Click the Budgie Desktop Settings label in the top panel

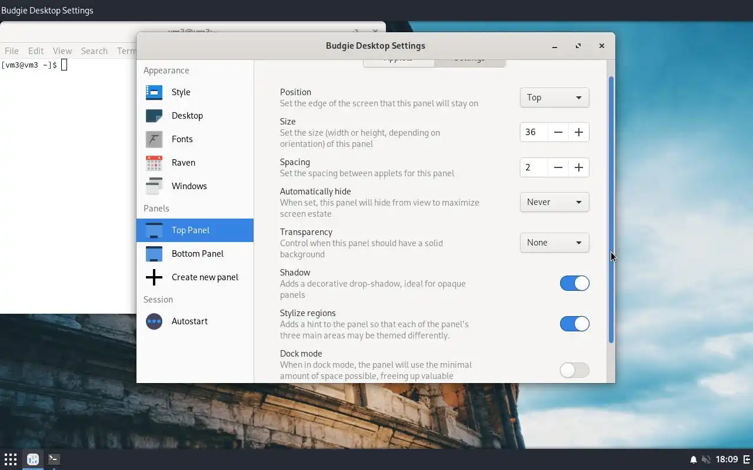[x=47, y=11]
